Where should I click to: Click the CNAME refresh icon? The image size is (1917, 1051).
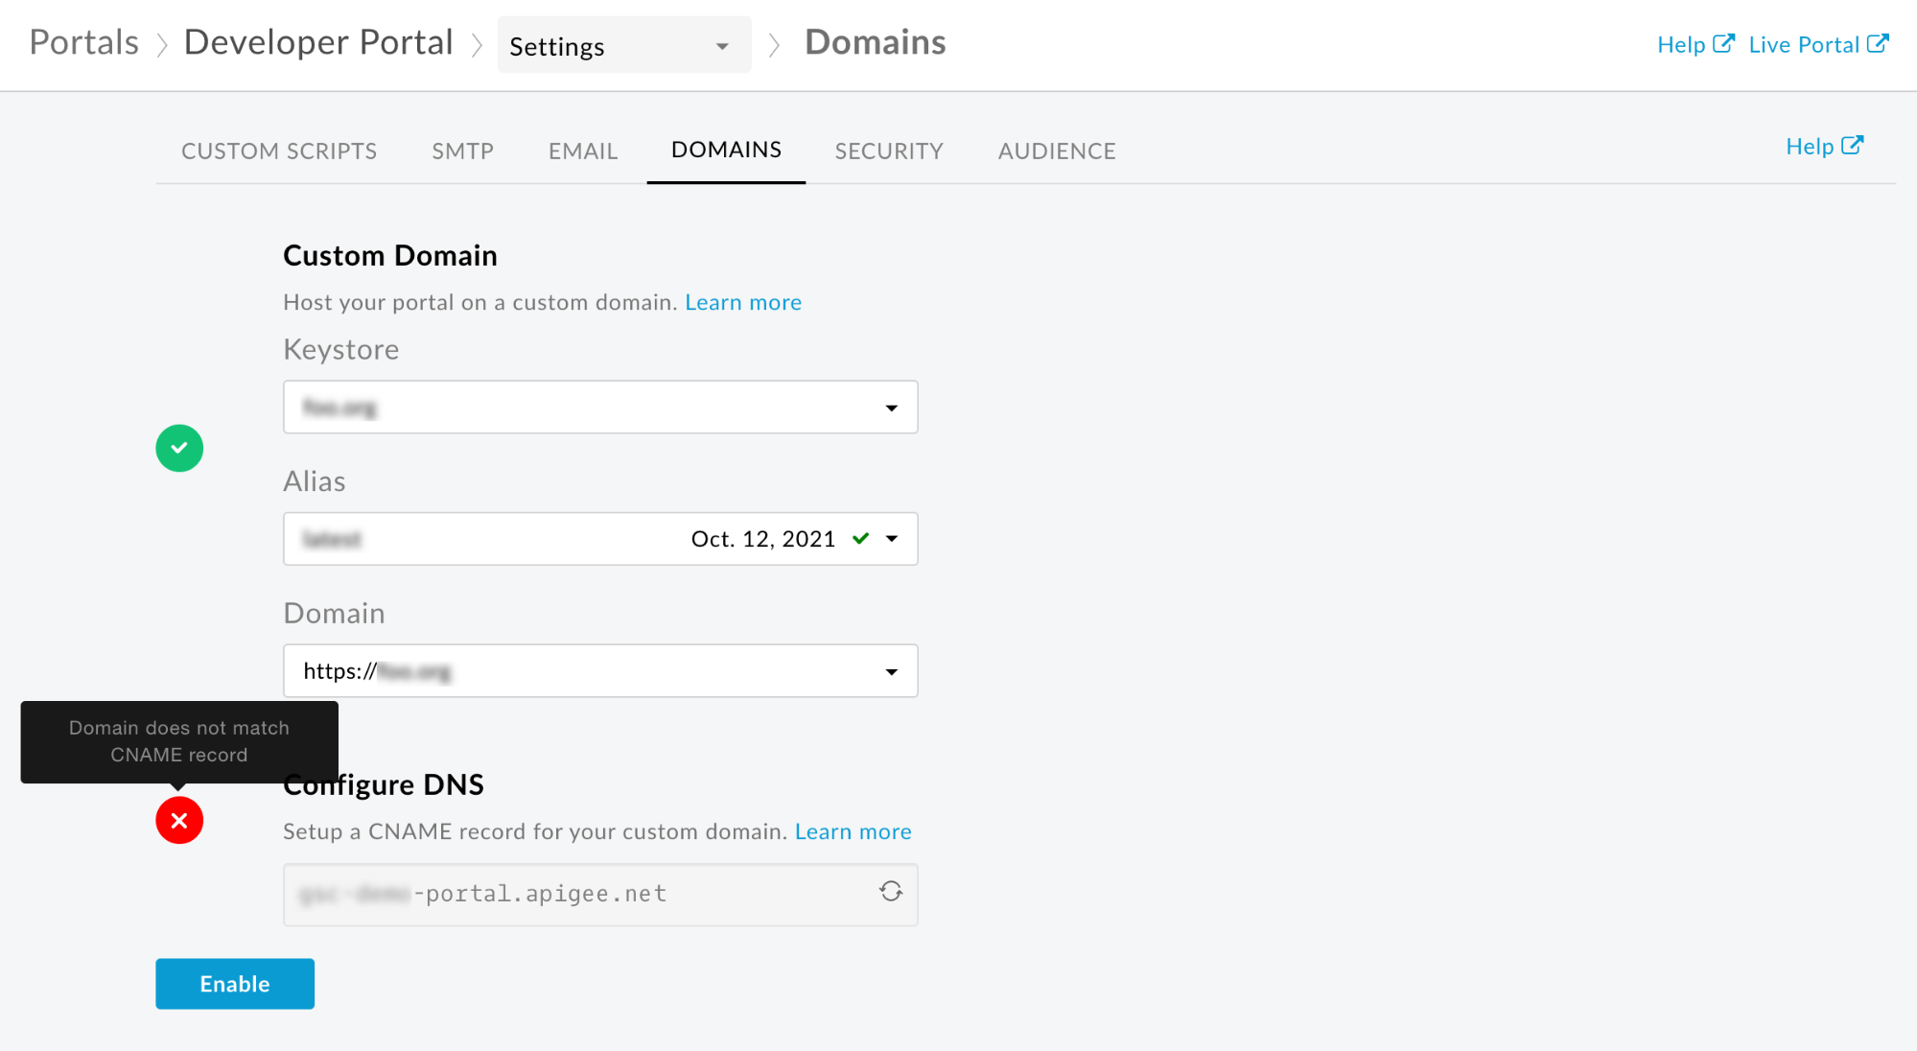891,892
